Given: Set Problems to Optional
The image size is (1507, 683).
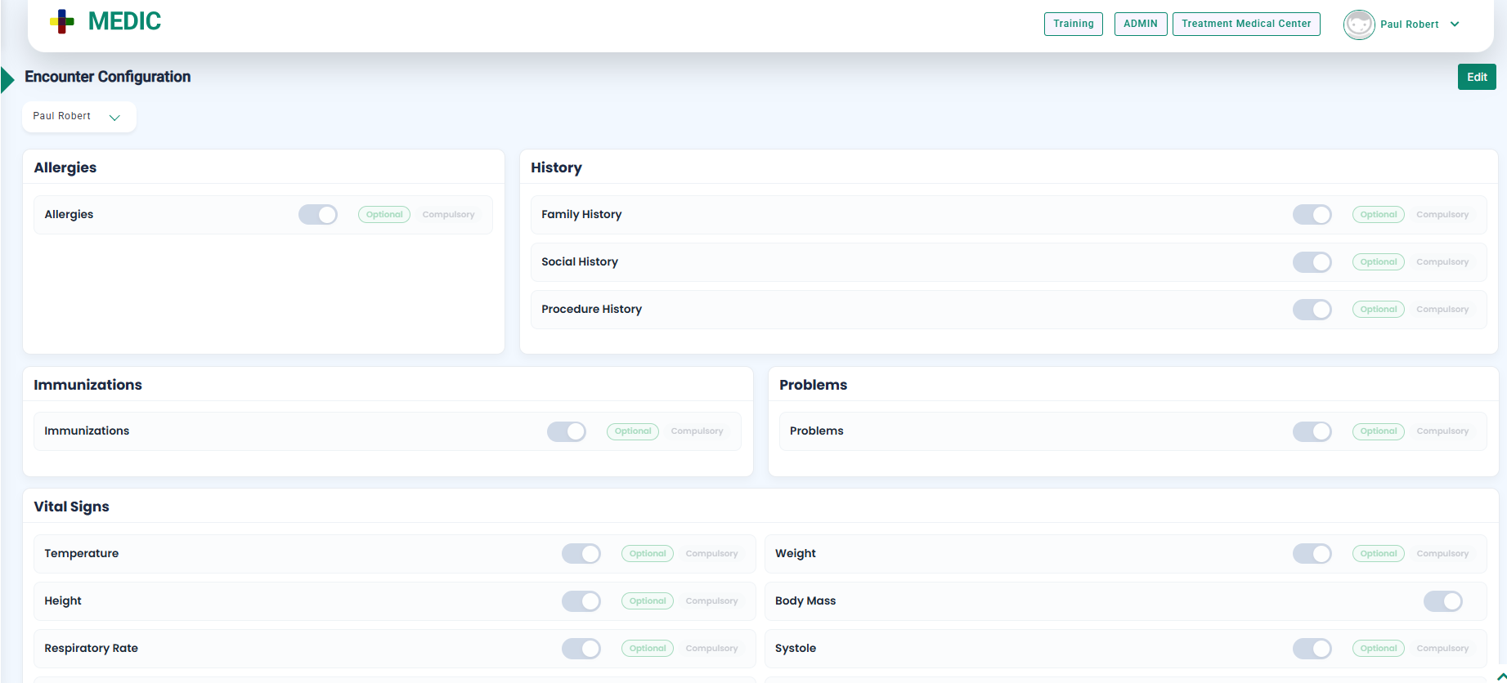Looking at the screenshot, I should [1378, 431].
